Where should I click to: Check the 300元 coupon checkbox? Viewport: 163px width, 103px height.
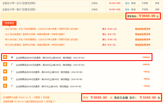tap(12, 79)
